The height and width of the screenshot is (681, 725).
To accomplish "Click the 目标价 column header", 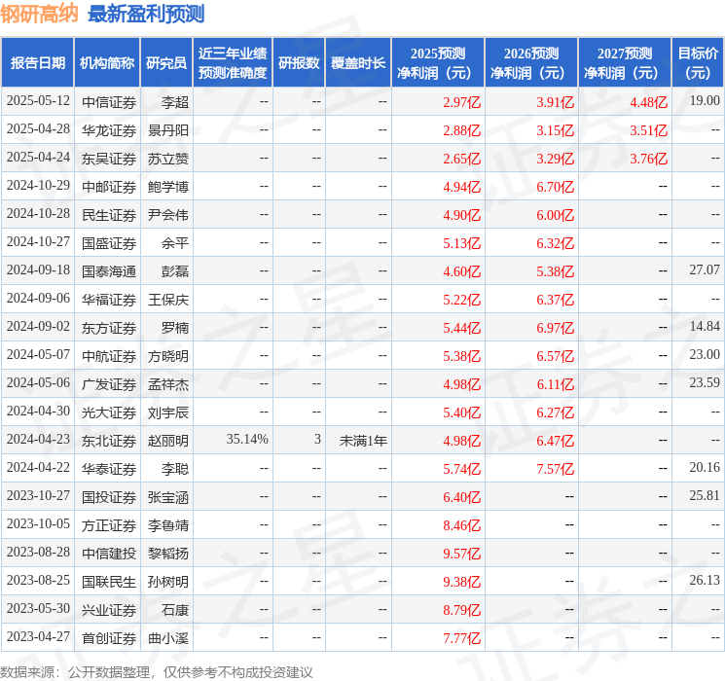I will click(698, 63).
